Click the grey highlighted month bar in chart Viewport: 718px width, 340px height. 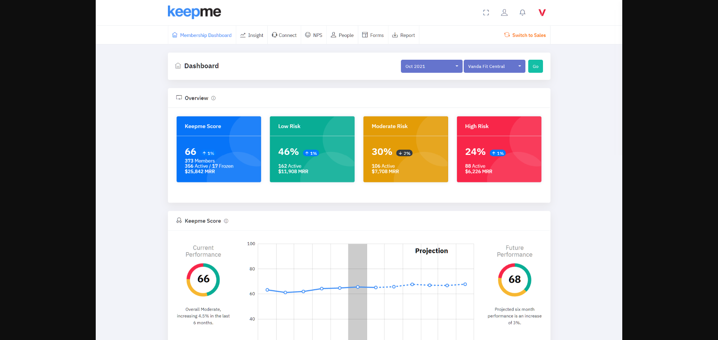[358, 292]
